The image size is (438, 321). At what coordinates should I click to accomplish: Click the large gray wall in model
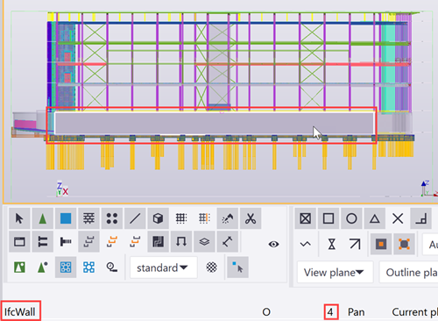click(215, 123)
